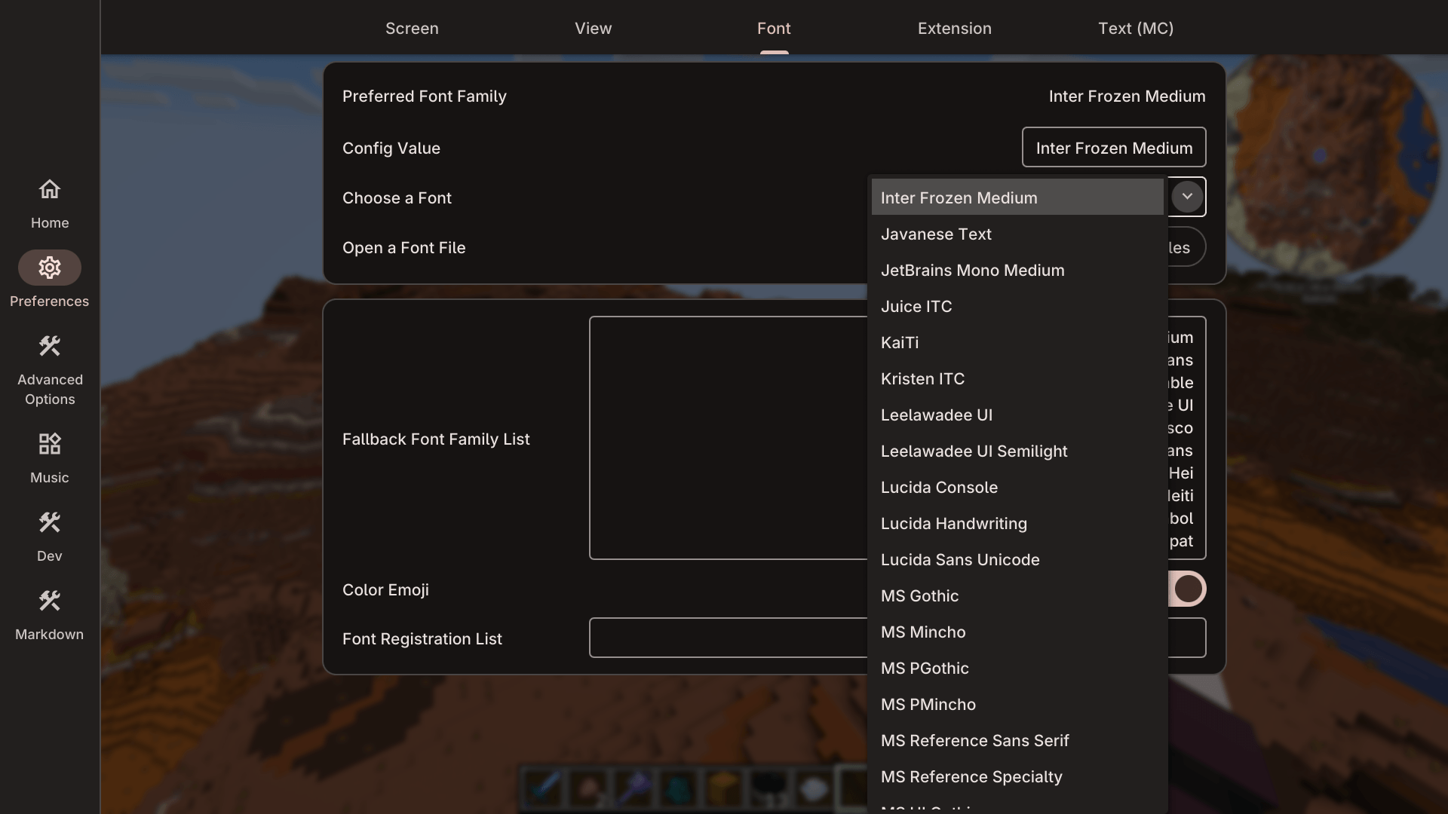Viewport: 1448px width, 814px height.
Task: Open Advanced Options tools icon
Action: (50, 346)
